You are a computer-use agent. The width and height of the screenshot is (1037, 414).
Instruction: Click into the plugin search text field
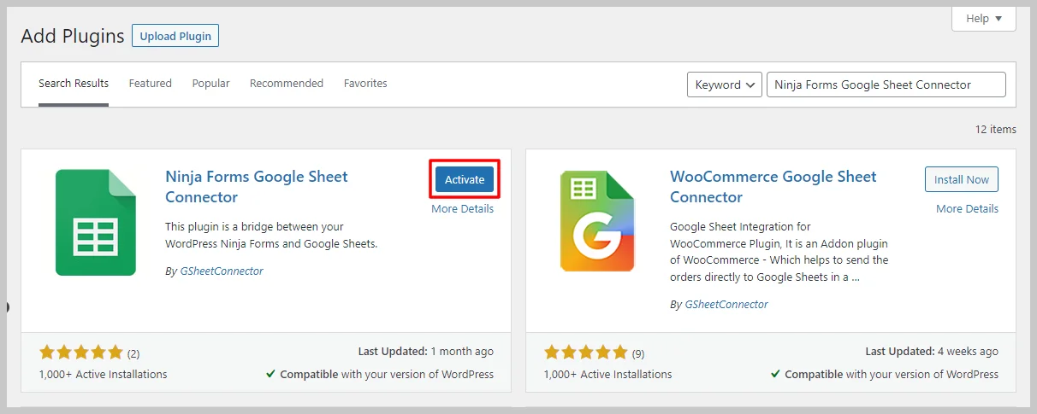point(886,85)
